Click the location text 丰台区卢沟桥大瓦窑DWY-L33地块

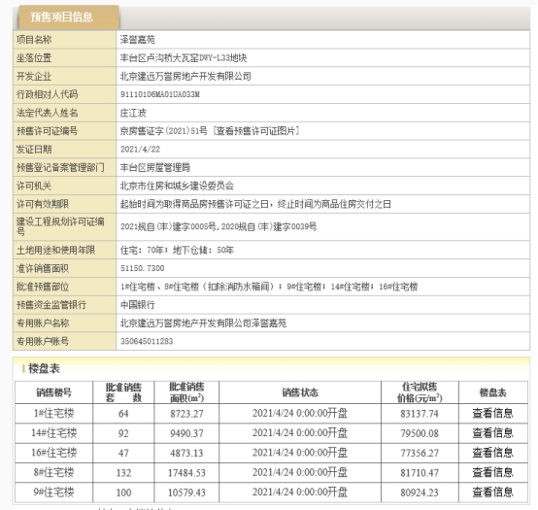[184, 58]
